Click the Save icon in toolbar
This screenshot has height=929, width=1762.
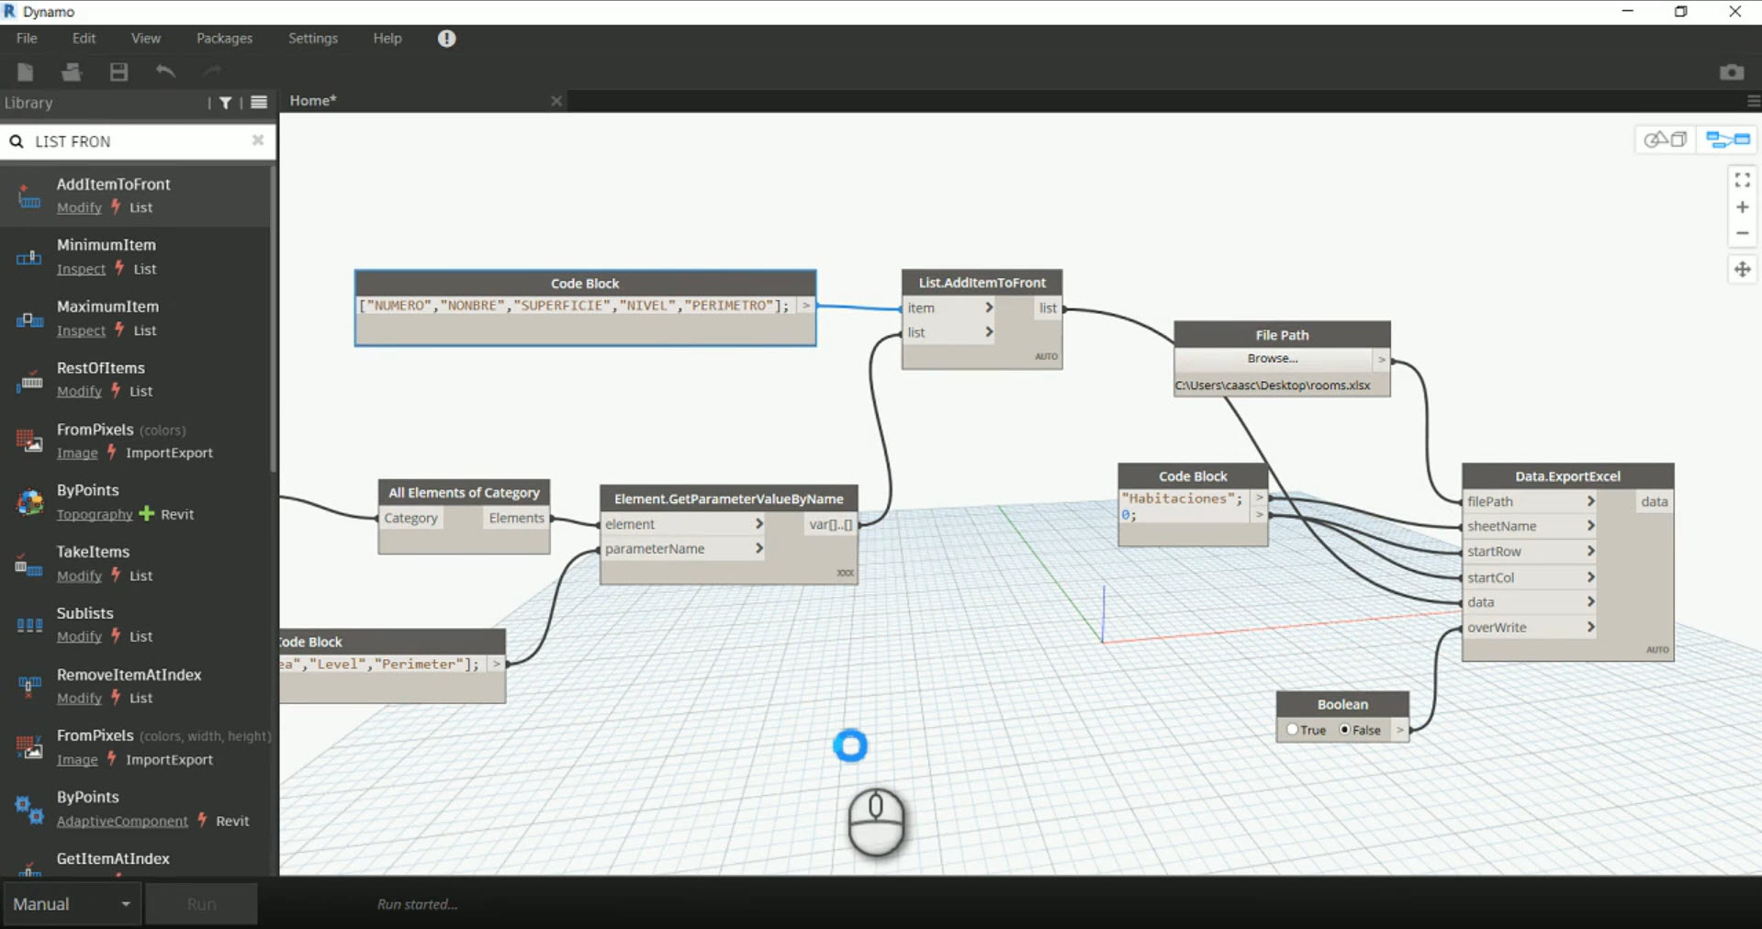[118, 72]
